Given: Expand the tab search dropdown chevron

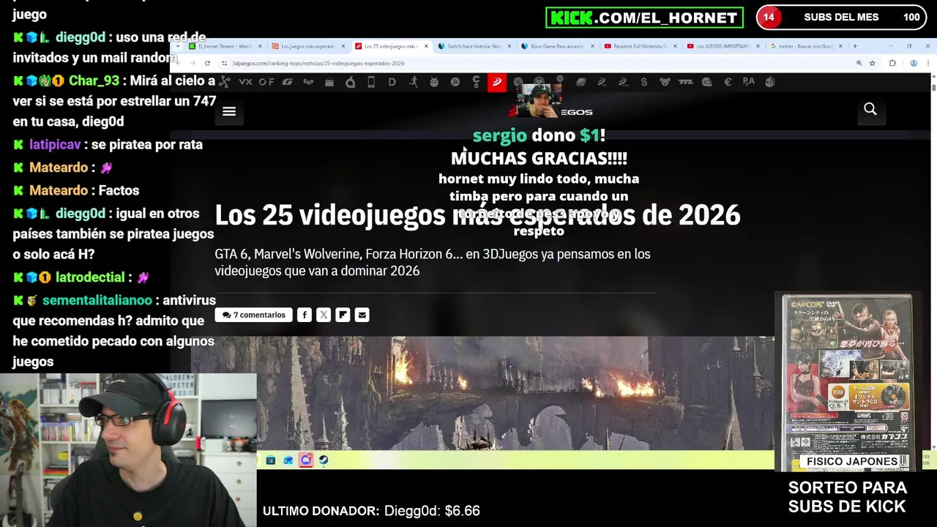Looking at the screenshot, I should tap(177, 46).
